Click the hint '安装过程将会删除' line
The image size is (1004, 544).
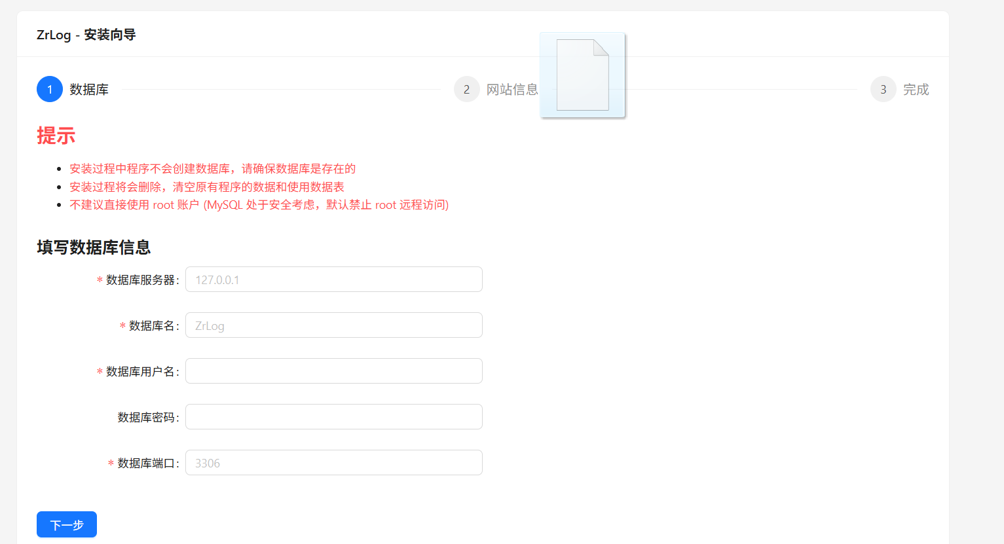coord(207,187)
